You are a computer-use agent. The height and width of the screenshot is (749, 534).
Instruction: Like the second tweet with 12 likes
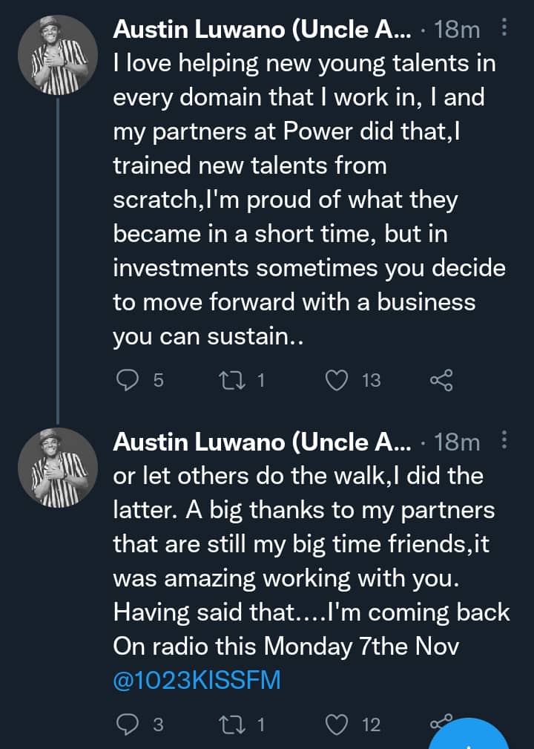click(x=337, y=725)
